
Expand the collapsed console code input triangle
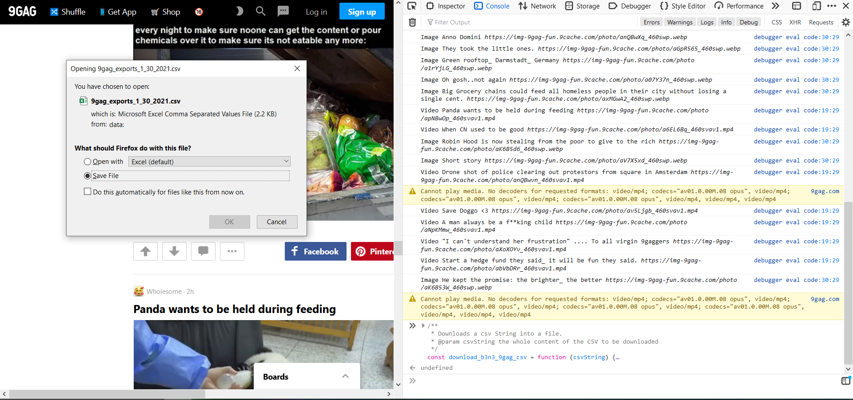(423, 325)
